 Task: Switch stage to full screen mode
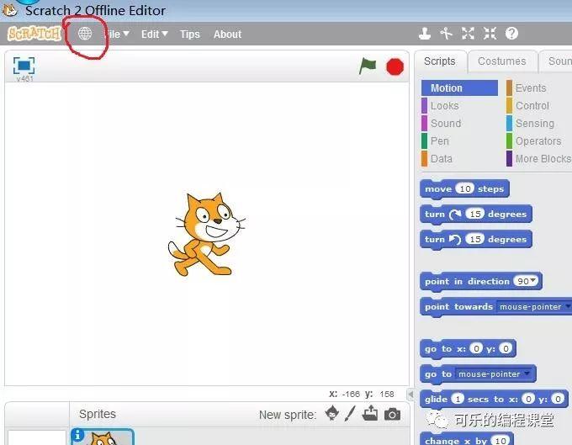(24, 66)
